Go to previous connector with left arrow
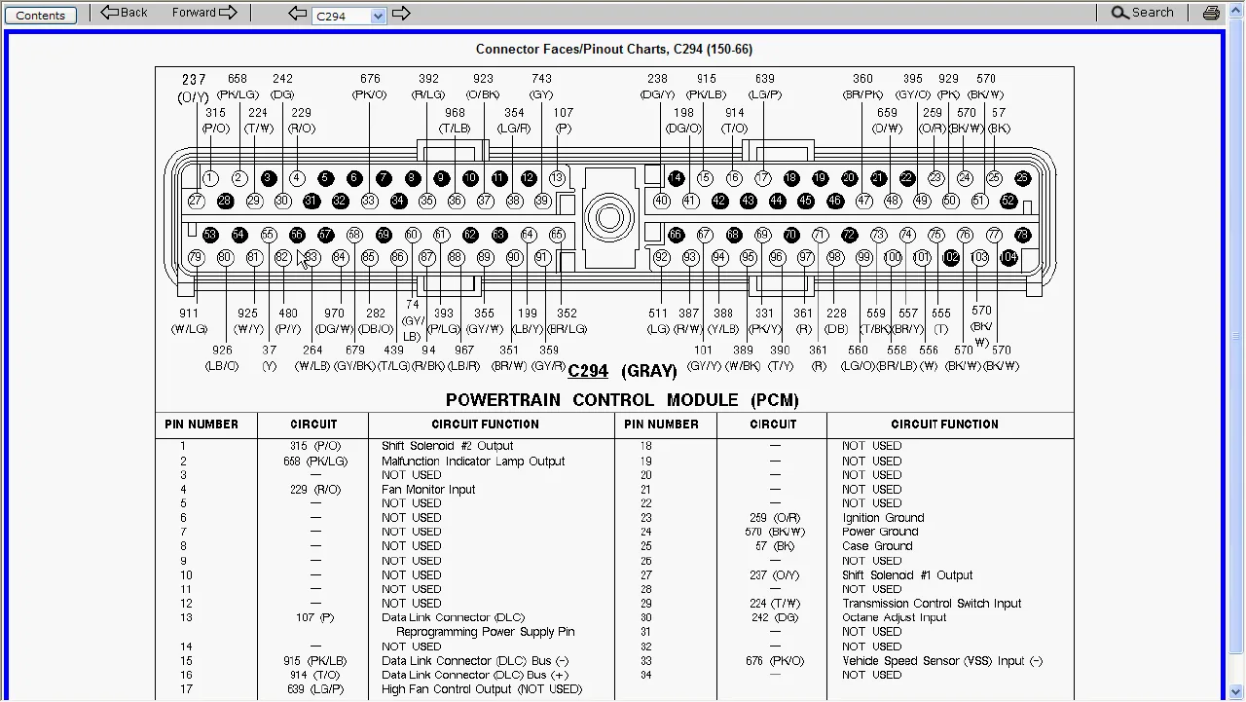1246x702 pixels. pyautogui.click(x=298, y=13)
